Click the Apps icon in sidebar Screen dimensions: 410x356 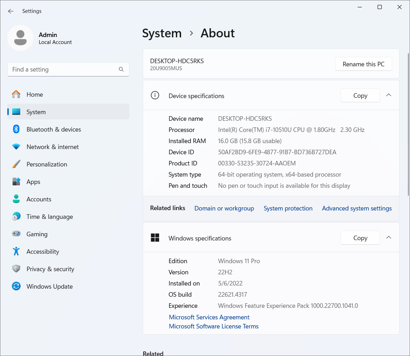[16, 181]
